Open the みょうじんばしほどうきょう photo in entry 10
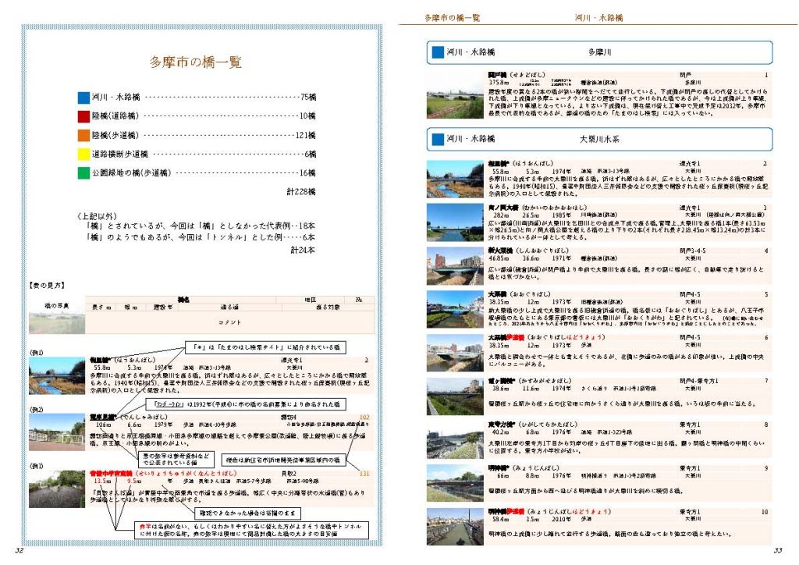The width and height of the screenshot is (799, 565). (x=455, y=527)
